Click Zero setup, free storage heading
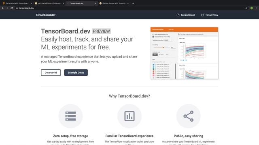Image resolution: width=259 pixels, height=145 pixels. [x=70, y=136]
